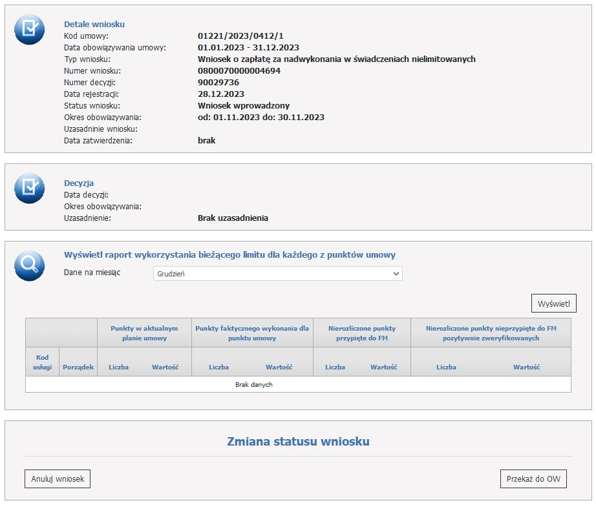Click 'Nierozliczone punkty przypięte do FM' header
The height and width of the screenshot is (505, 596).
[x=361, y=333]
